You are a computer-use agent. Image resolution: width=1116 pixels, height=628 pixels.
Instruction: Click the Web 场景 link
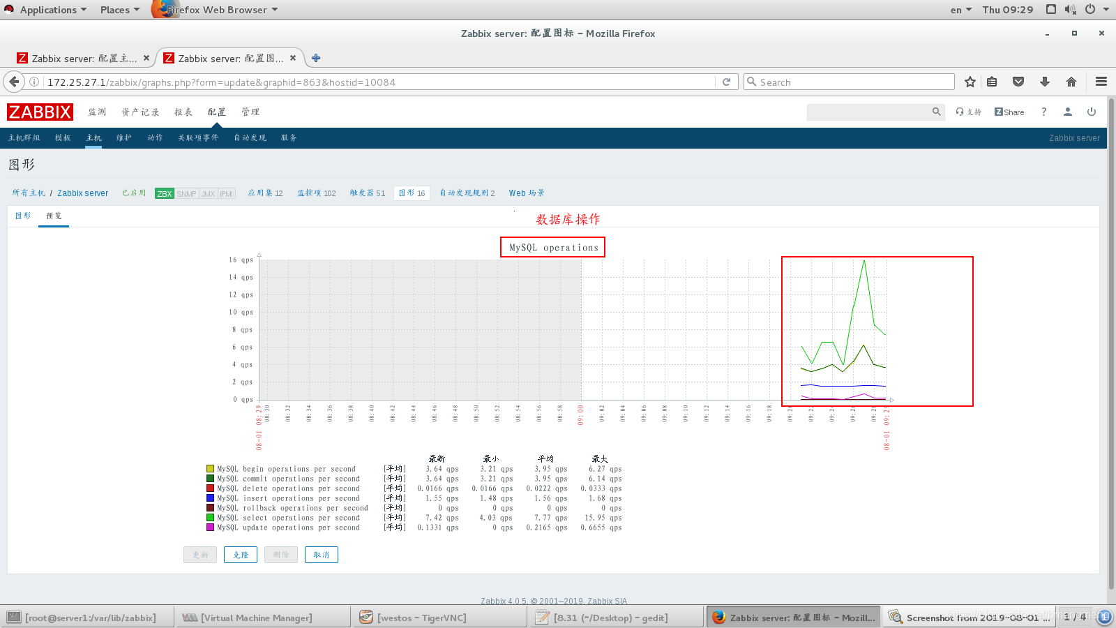(x=527, y=193)
